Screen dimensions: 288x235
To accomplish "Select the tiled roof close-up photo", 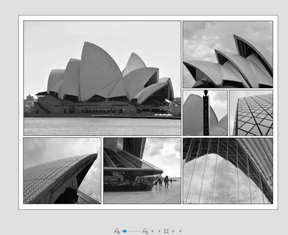I will click(x=251, y=113).
